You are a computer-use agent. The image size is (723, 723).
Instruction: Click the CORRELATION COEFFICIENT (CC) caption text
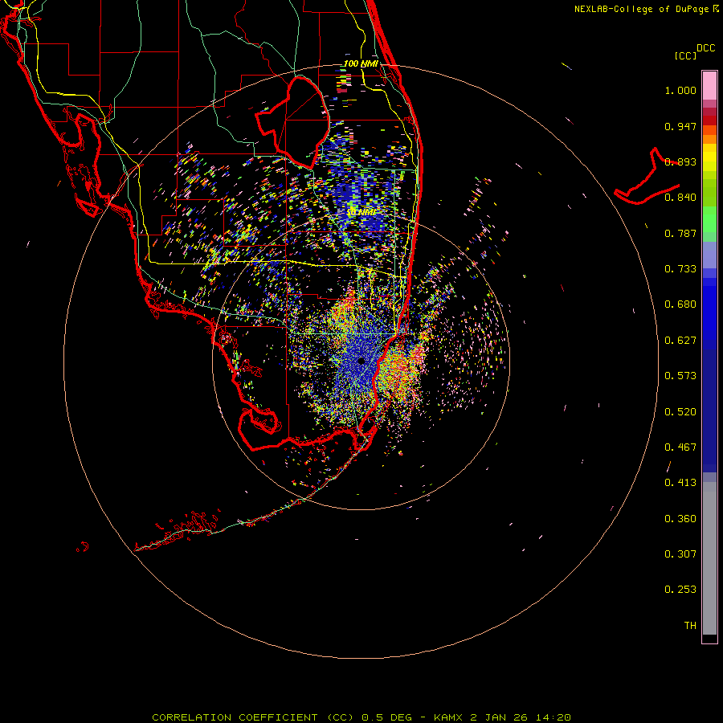(253, 717)
